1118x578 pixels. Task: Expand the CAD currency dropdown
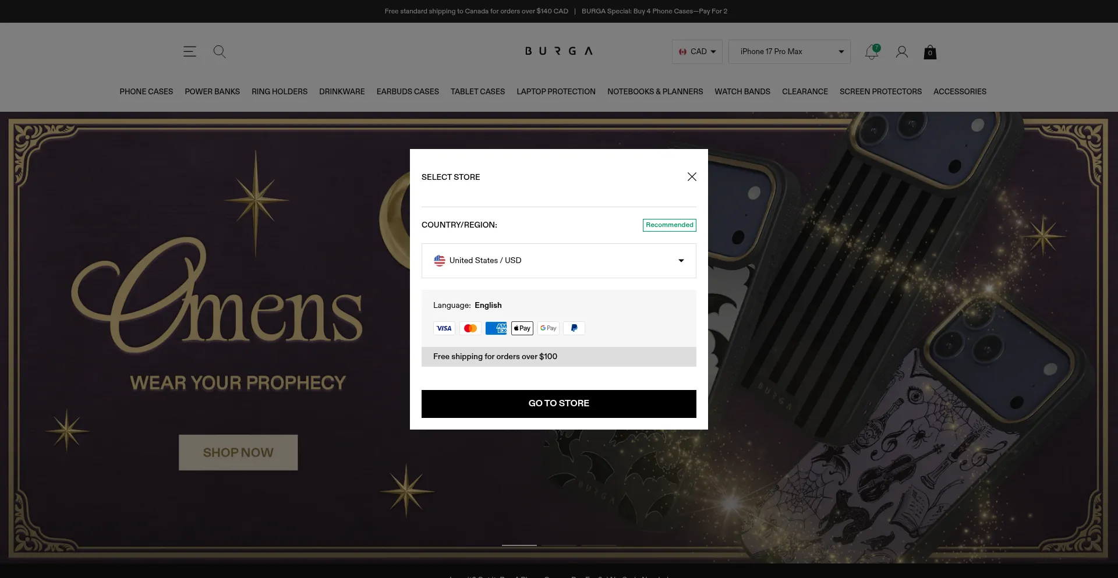click(697, 52)
